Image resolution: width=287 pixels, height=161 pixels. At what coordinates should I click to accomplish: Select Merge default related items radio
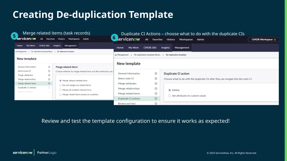[61, 81]
